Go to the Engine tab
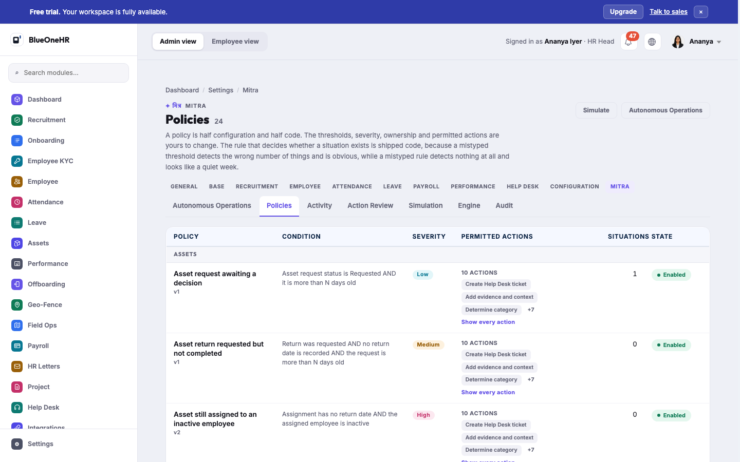Image resolution: width=740 pixels, height=462 pixels. click(x=469, y=206)
